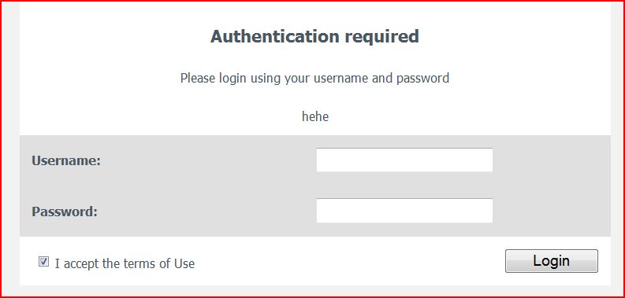Click the 'Authentication required' heading

315,37
